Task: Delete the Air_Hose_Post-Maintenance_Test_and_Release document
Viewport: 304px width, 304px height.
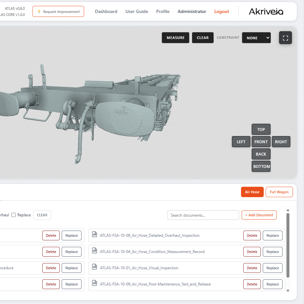Action: (x=252, y=284)
